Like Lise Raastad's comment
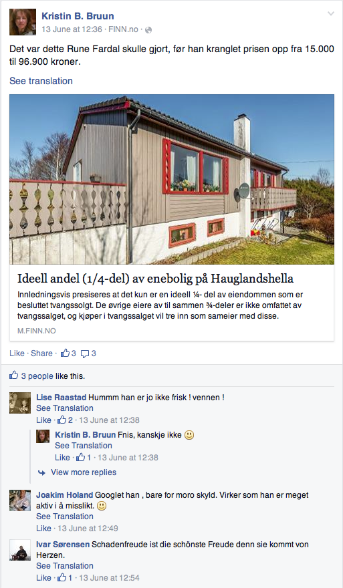 [x=43, y=420]
